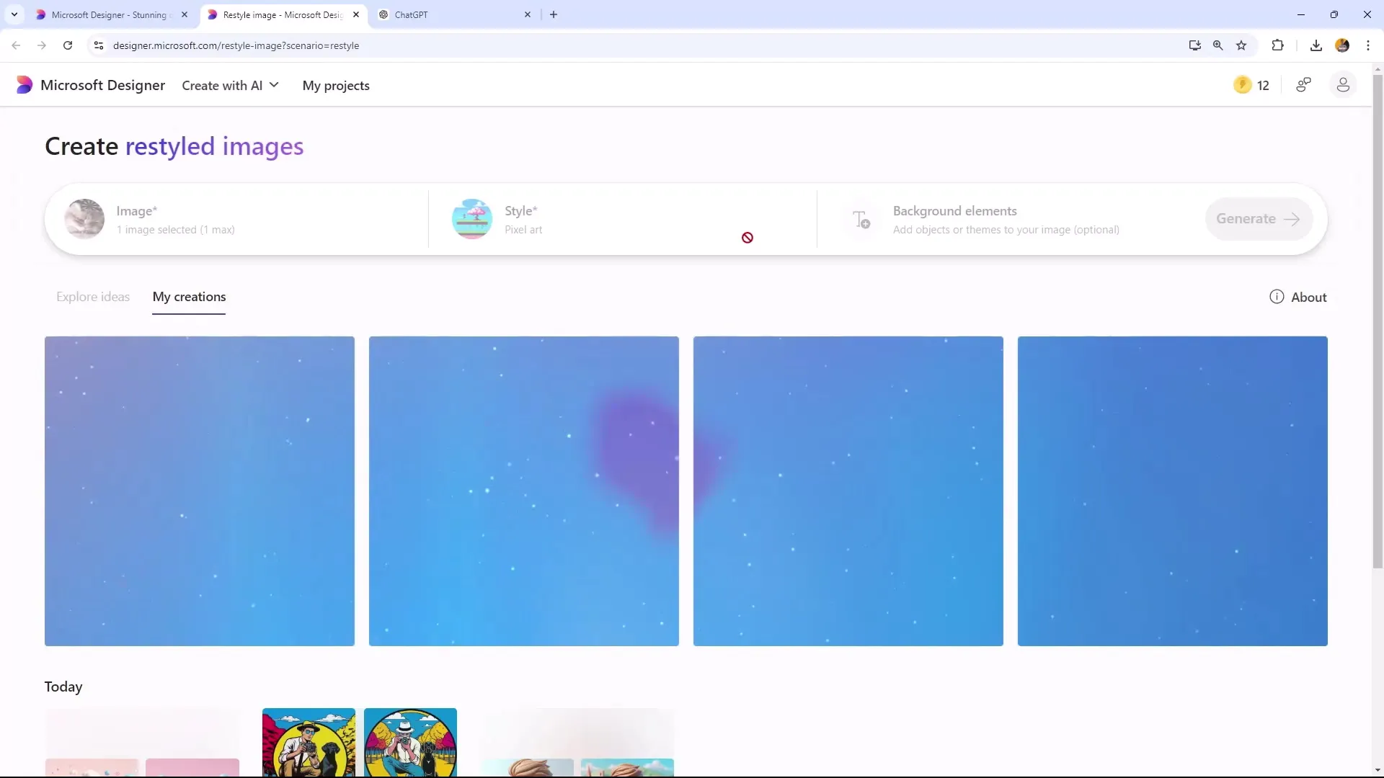Click the Image upload icon

tap(84, 218)
